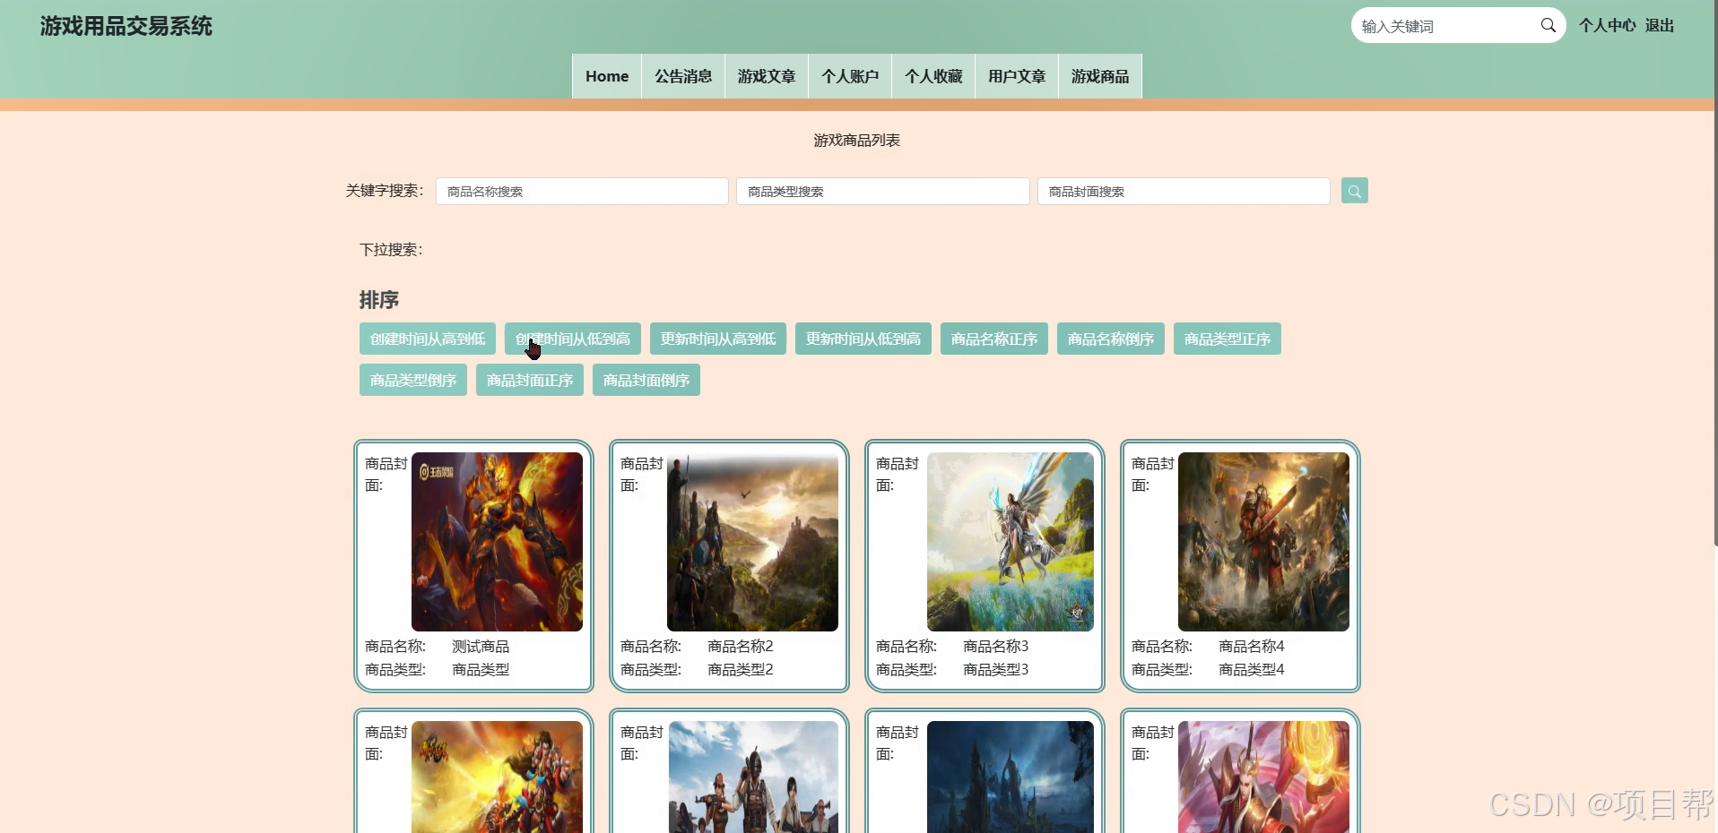The image size is (1718, 833).
Task: Open the 个人账户 menu item
Action: click(x=850, y=76)
